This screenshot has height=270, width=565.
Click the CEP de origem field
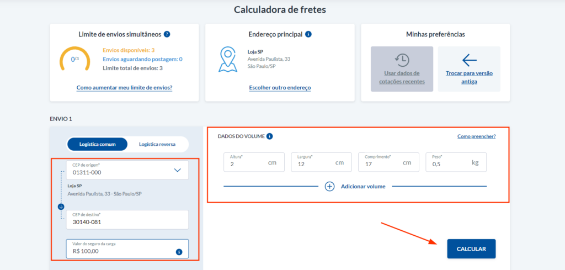(127, 170)
